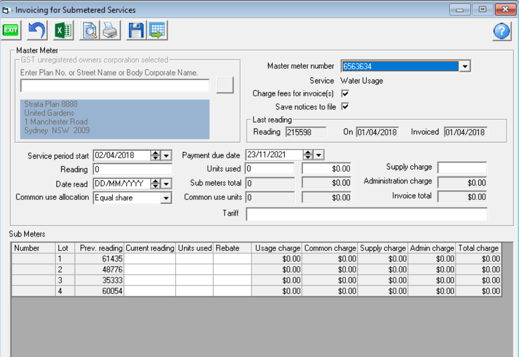Select Current reading cell for Lot 1
519x357 pixels.
point(150,259)
